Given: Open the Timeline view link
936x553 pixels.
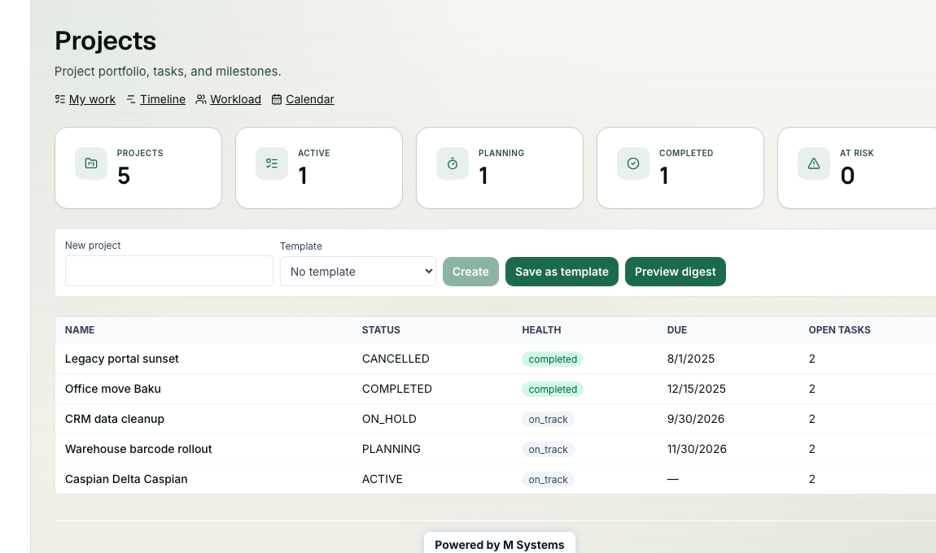Looking at the screenshot, I should pos(162,99).
